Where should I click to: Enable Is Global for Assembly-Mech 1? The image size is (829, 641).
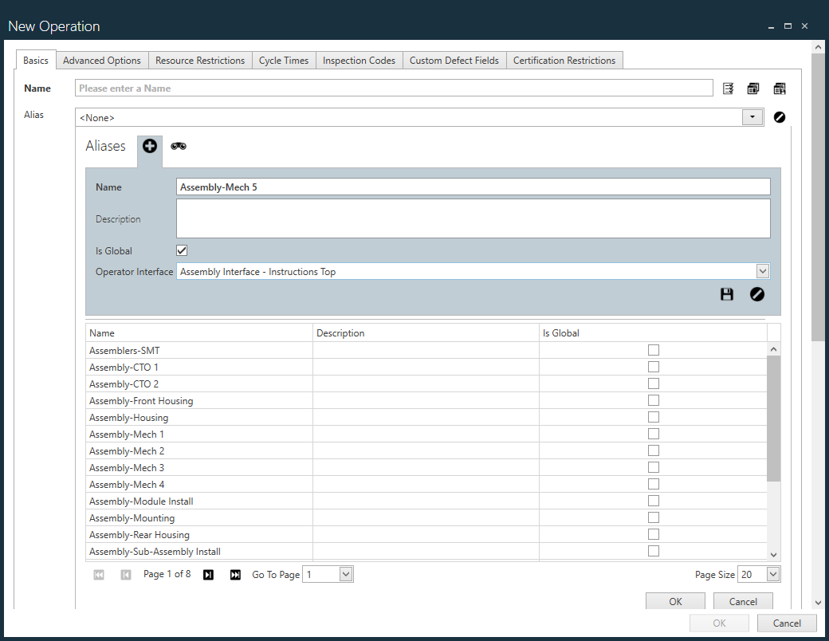(654, 434)
